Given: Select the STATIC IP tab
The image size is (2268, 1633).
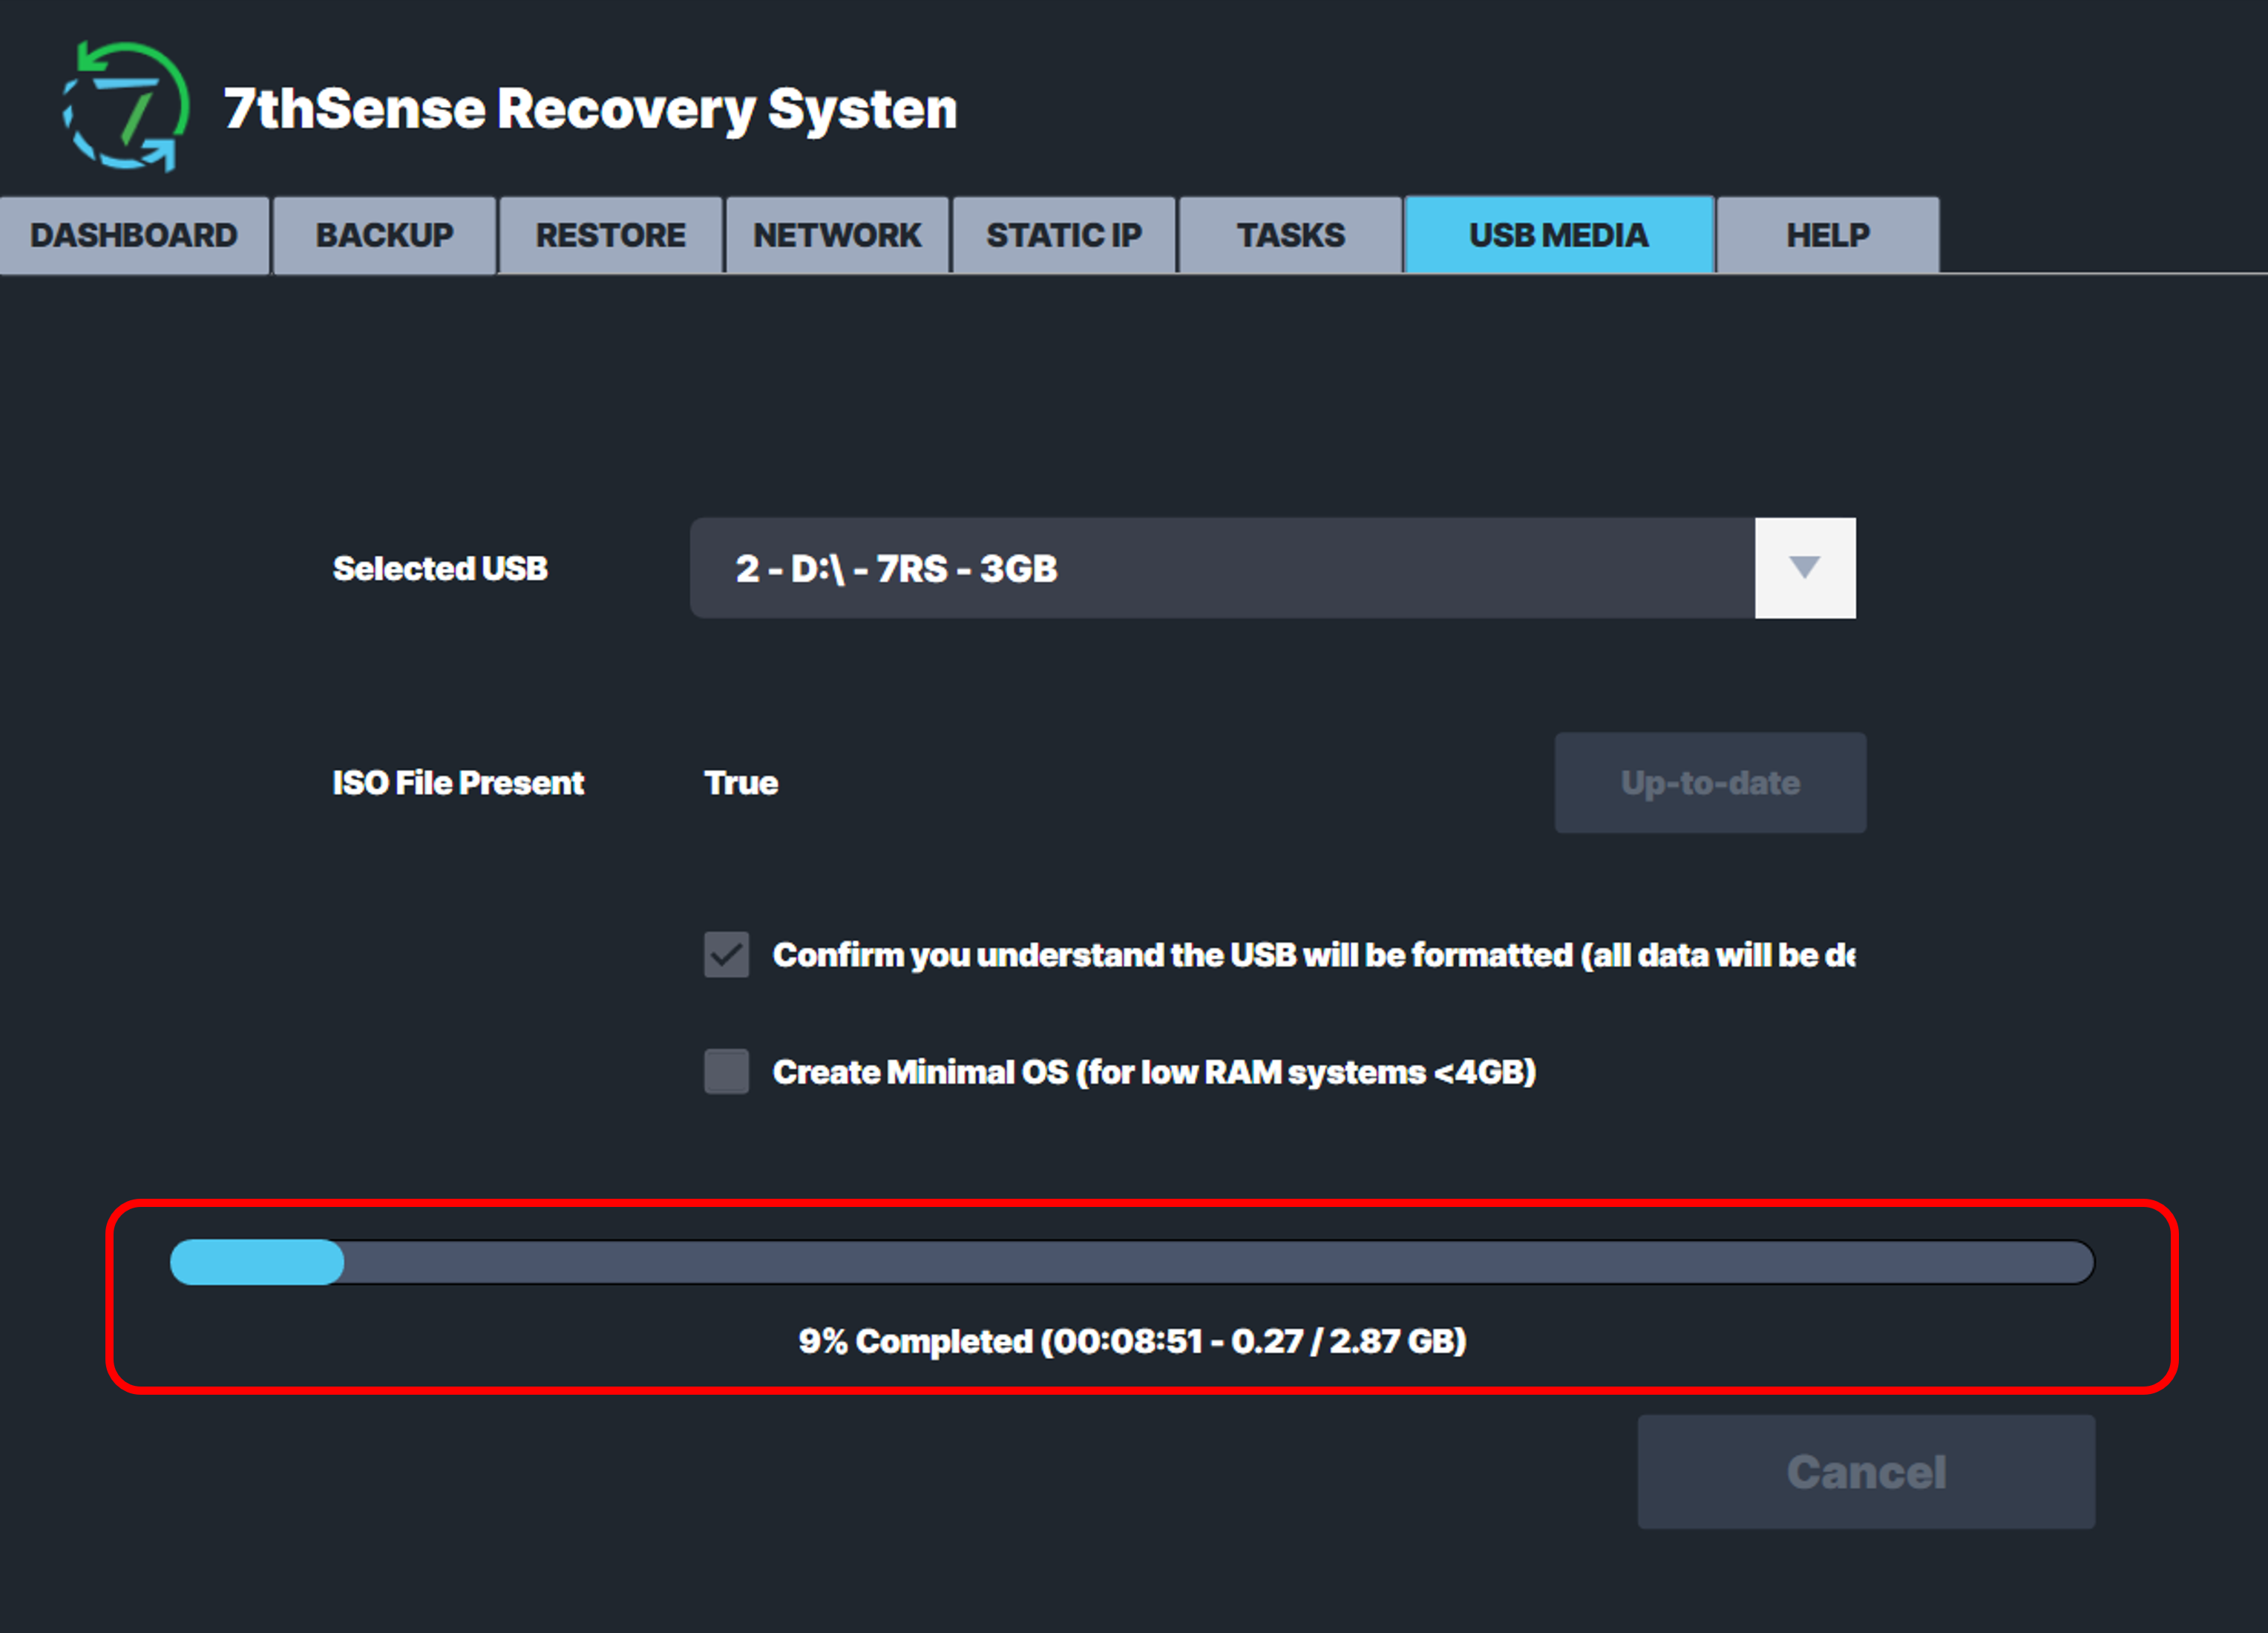Looking at the screenshot, I should [x=1064, y=235].
